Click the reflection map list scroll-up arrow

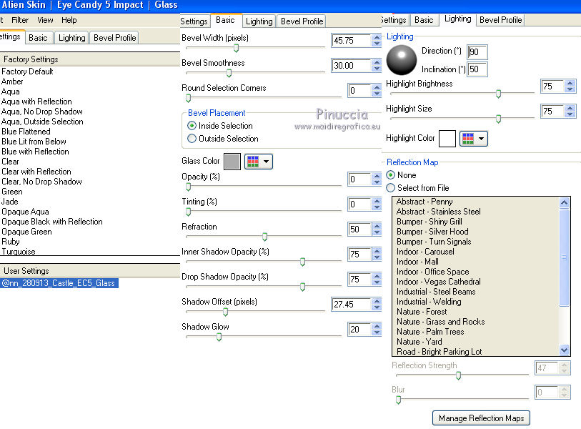(564, 202)
